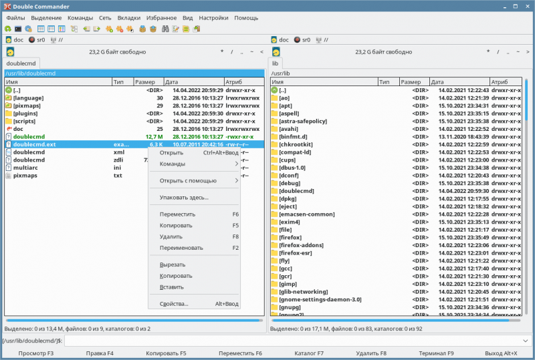Click the Правка F4 button
Viewport: 535px width, 360px height.
[x=100, y=353]
